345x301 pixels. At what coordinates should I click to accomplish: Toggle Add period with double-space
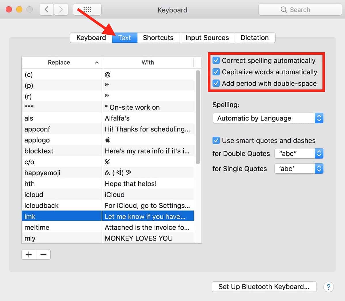click(x=216, y=83)
